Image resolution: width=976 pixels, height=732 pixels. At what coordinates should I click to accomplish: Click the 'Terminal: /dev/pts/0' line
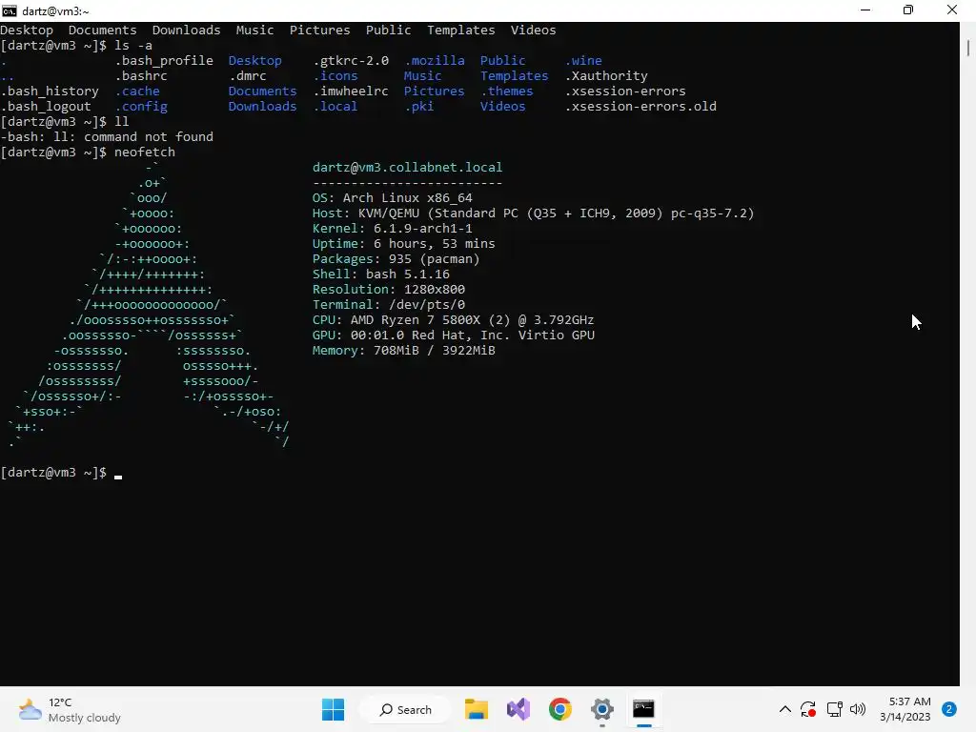coord(389,304)
